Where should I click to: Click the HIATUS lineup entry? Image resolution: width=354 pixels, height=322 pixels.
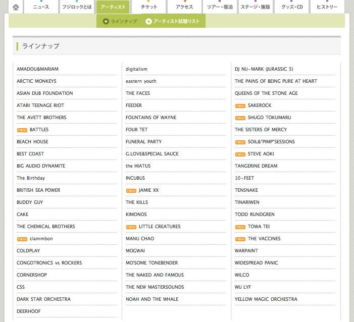(138, 166)
